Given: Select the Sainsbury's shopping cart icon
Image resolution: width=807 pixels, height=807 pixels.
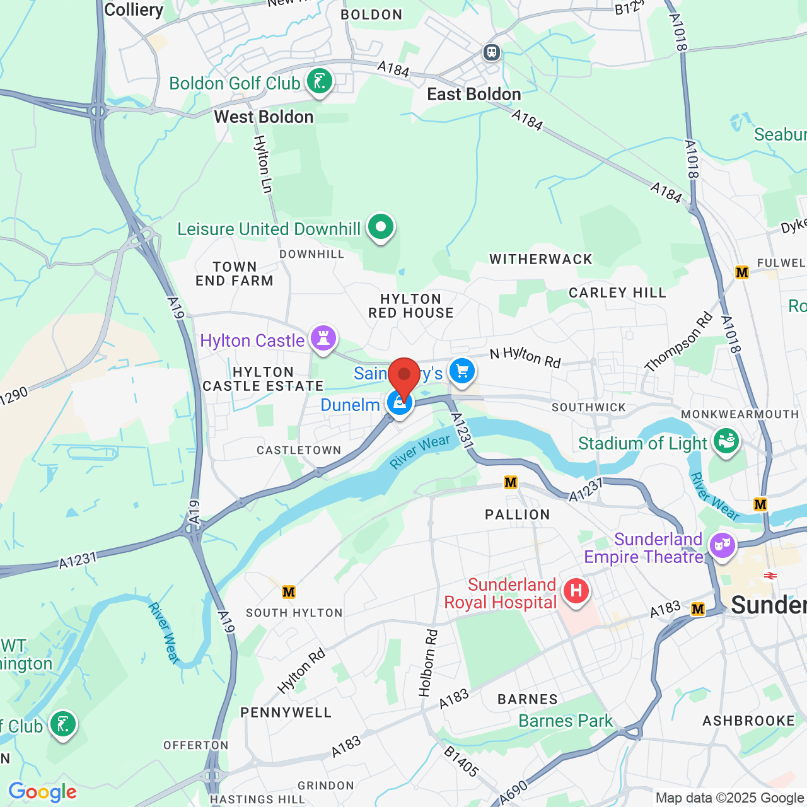Looking at the screenshot, I should point(463,372).
